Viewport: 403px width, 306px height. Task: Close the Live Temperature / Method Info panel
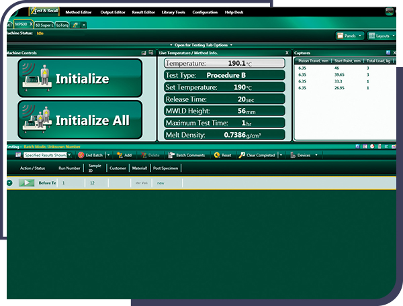click(287, 52)
